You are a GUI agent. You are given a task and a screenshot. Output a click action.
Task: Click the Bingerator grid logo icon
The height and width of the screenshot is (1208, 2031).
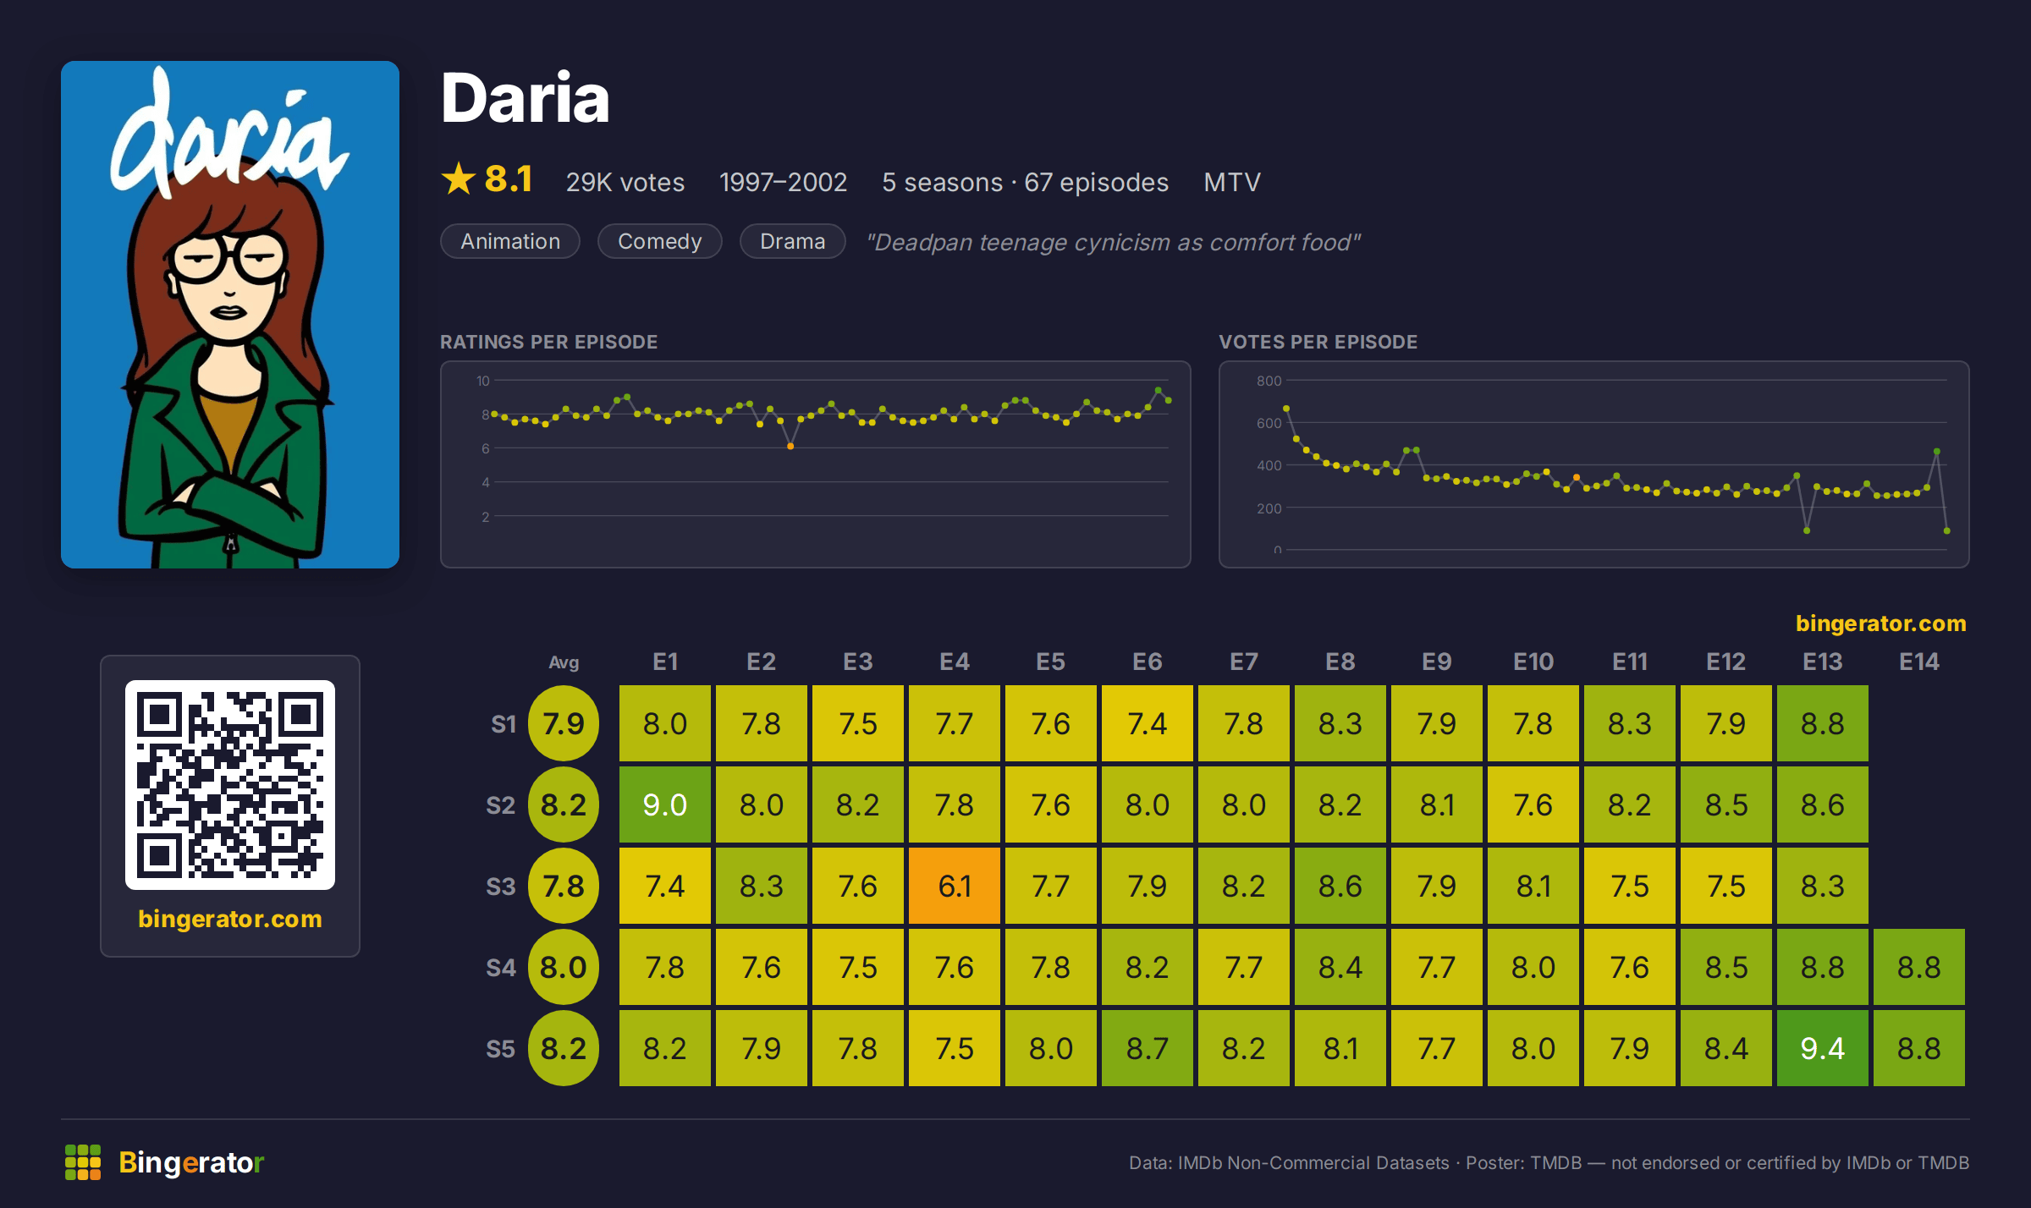[x=83, y=1162]
